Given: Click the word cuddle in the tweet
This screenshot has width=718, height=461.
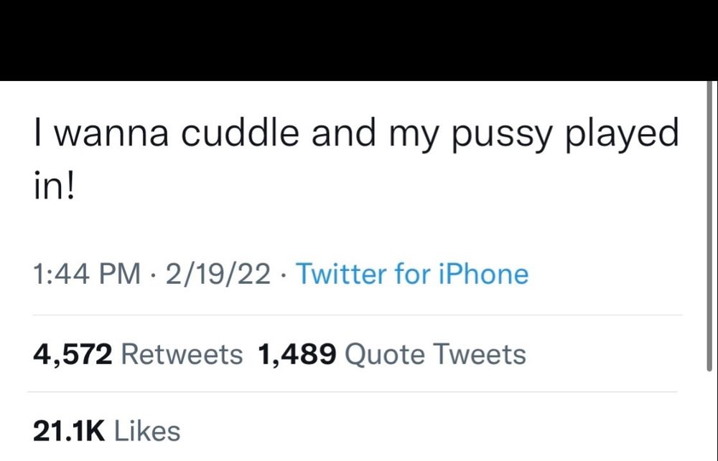Looking at the screenshot, I should pos(240,132).
